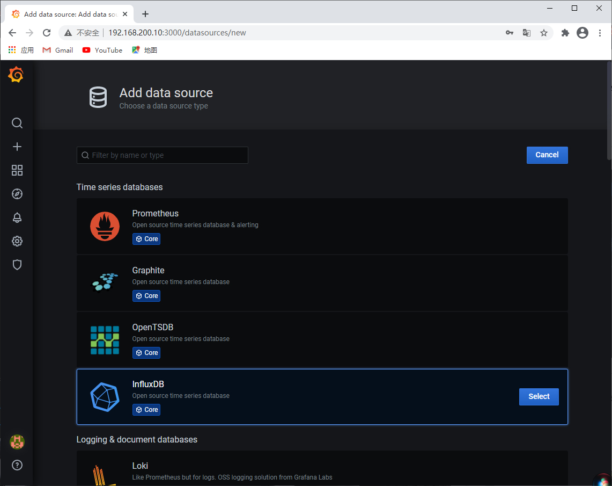Click the Filter by name or type field
The image size is (612, 486).
pyautogui.click(x=163, y=155)
